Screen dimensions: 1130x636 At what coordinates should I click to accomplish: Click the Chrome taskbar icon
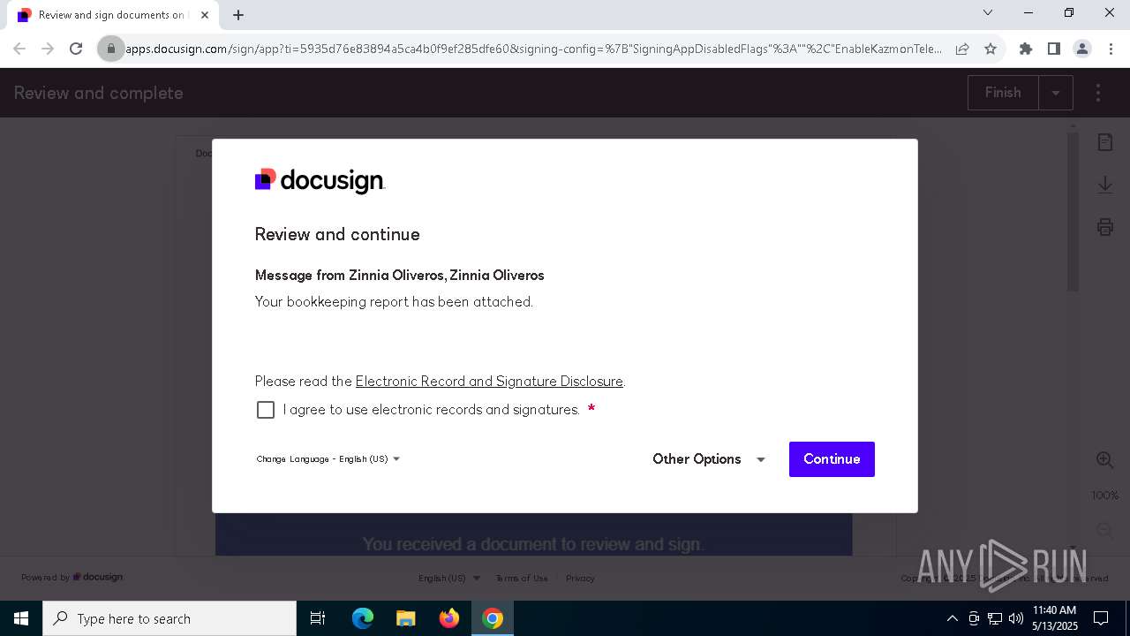pos(493,618)
